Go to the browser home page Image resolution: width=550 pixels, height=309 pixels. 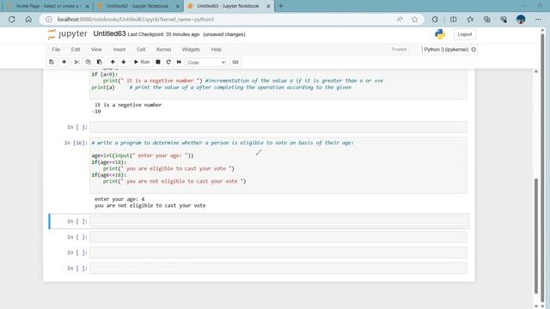tap(28, 19)
